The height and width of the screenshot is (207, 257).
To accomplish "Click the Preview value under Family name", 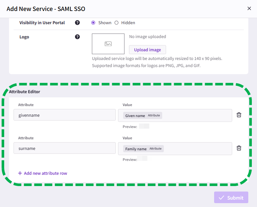I will (142, 159).
